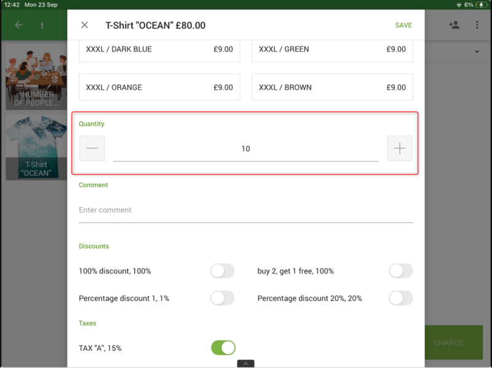Open the three-dot overflow menu

coord(477,25)
